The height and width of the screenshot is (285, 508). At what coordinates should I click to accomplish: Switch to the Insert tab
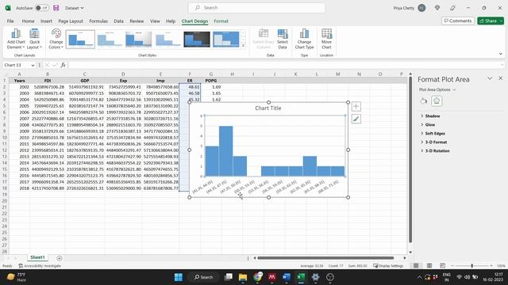[x=46, y=21]
